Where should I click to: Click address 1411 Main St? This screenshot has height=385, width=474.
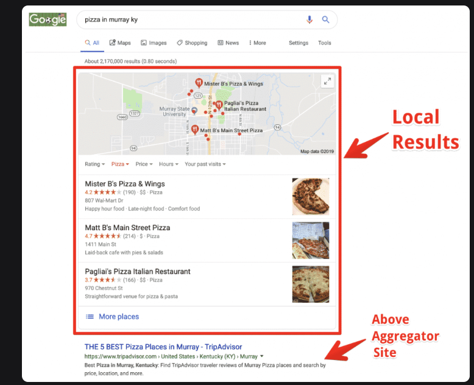[x=101, y=244]
